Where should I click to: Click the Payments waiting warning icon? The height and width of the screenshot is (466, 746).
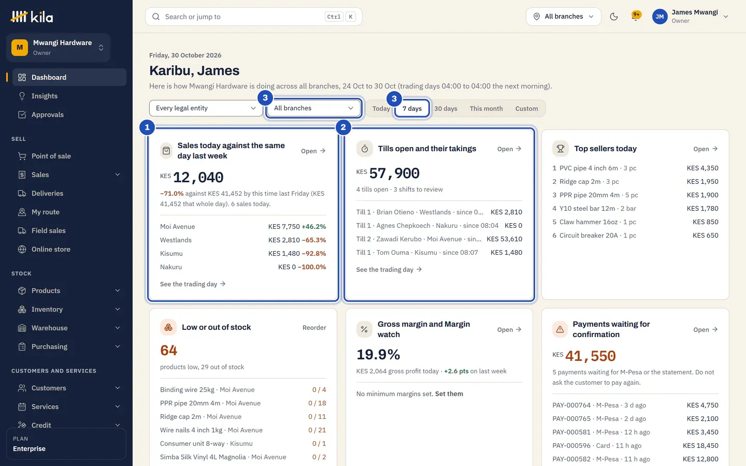click(x=560, y=329)
